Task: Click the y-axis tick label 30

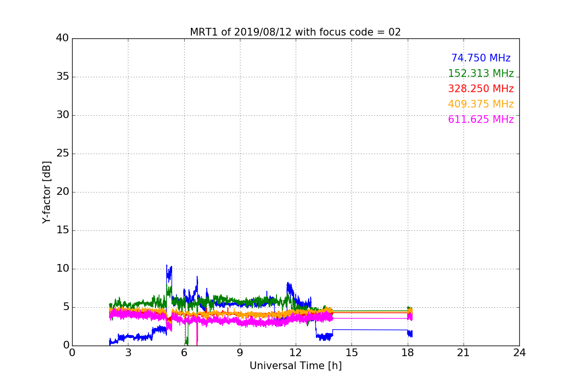Action: click(x=63, y=115)
